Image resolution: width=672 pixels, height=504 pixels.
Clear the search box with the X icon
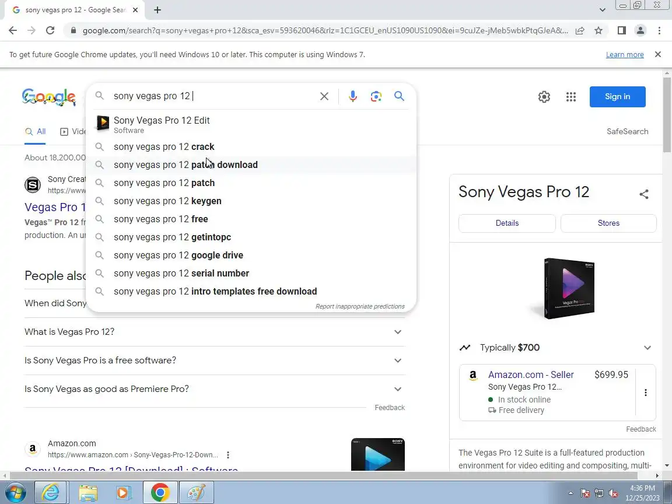324,96
